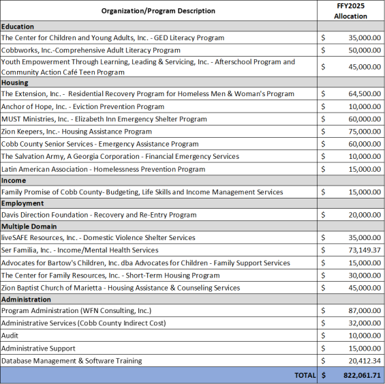Image resolution: width=385 pixels, height=384 pixels.
Task: Click the 822,061.71 total amount
Action: click(x=362, y=375)
